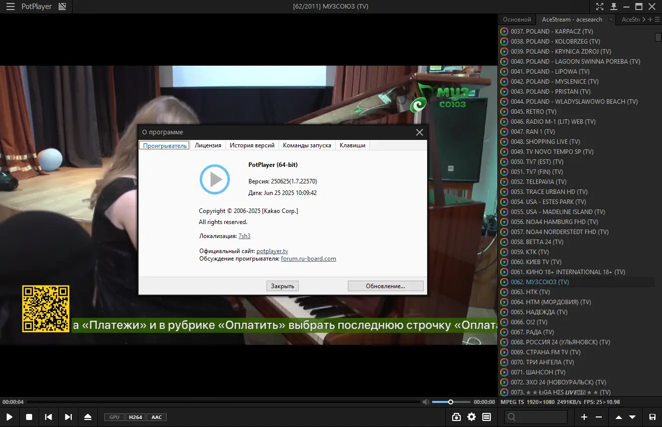Click the Обновление... button
Viewport: 662px width, 427px height.
click(x=385, y=286)
